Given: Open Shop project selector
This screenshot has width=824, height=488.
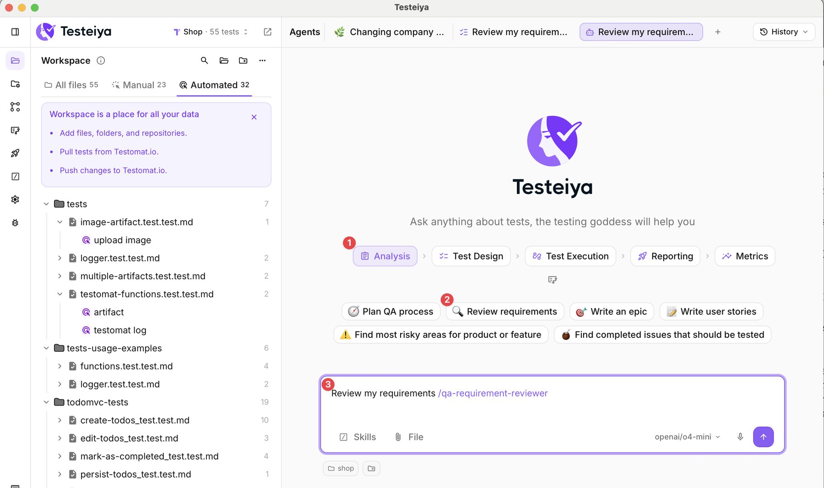Looking at the screenshot, I should click(x=211, y=32).
